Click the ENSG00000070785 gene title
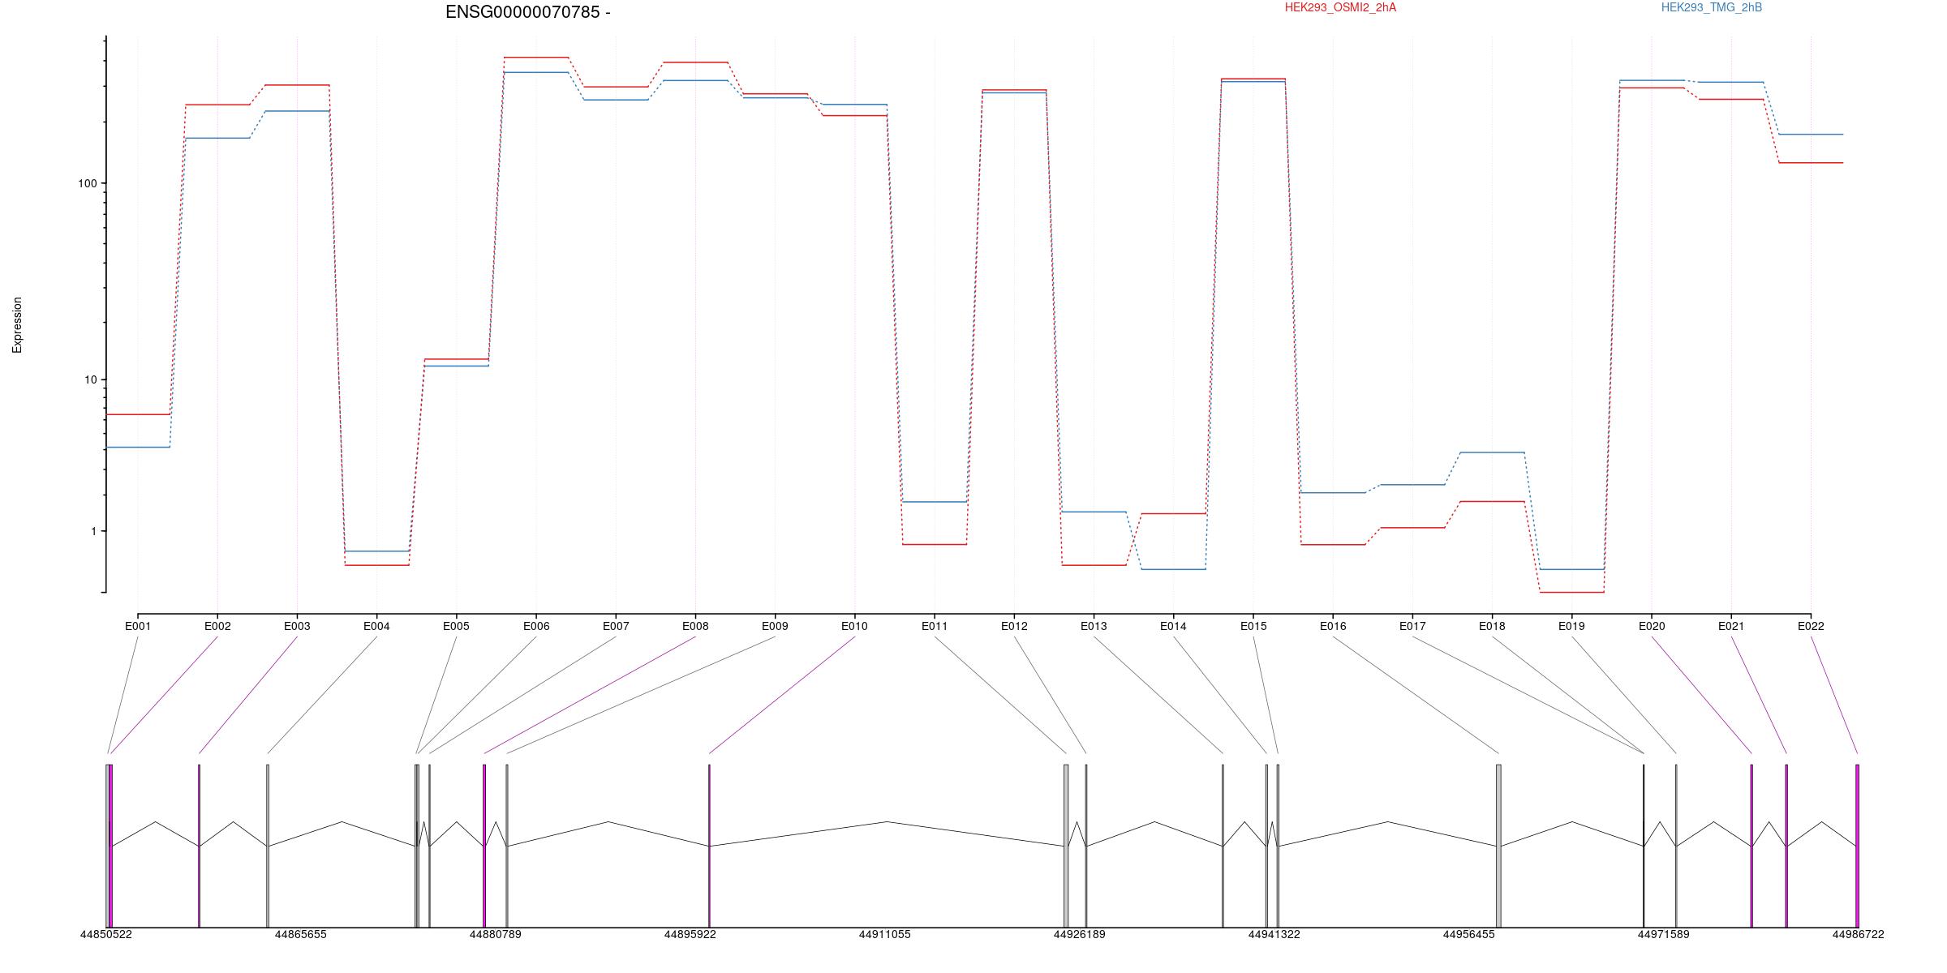This screenshot has height=973, width=1947. point(527,12)
